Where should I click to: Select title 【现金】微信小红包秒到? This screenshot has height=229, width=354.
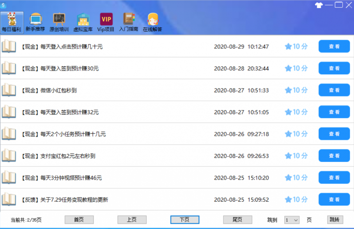click(49, 90)
